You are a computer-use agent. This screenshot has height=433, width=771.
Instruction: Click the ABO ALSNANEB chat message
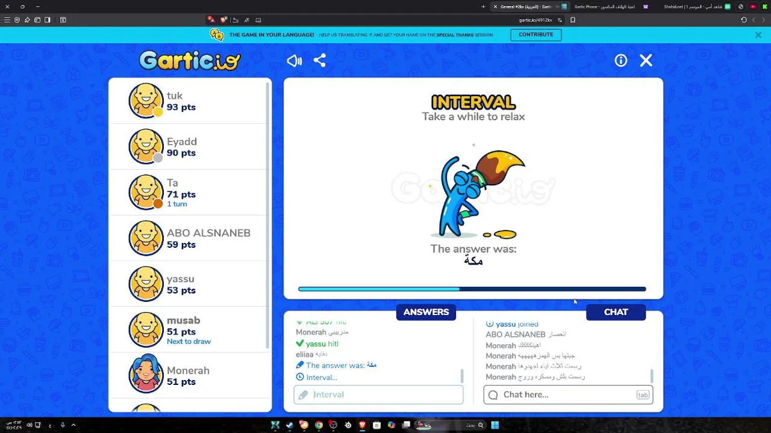[526, 334]
